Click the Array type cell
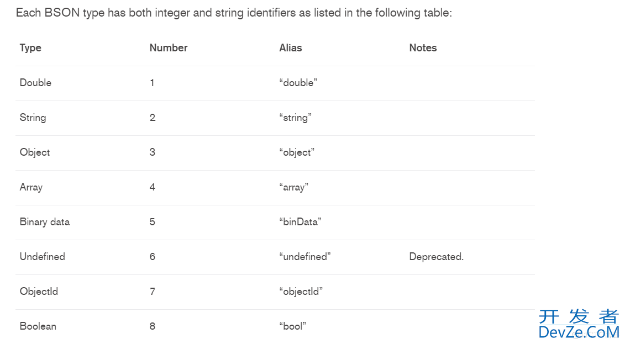The width and height of the screenshot is (625, 344). pos(31,187)
